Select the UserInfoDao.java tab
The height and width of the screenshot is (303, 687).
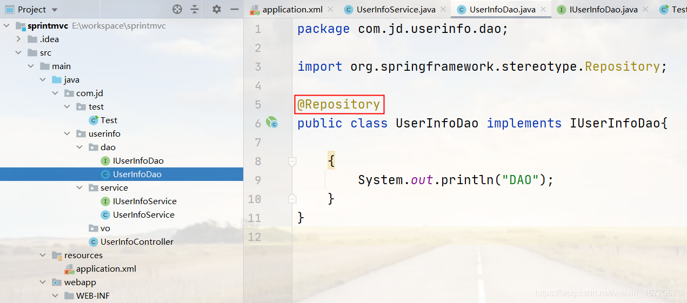pos(502,10)
